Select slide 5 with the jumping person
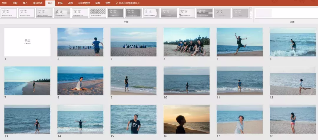The width and height of the screenshot is (318, 140). point(239,42)
